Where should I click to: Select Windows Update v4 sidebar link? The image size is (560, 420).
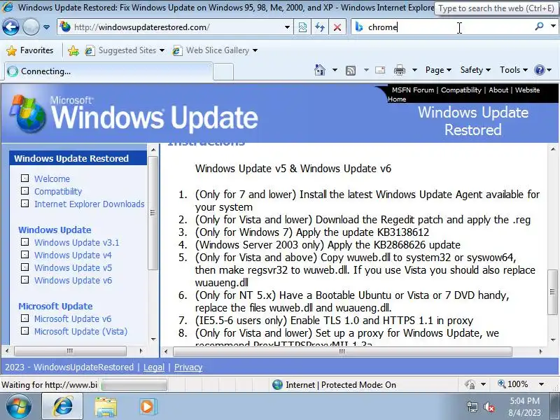pyautogui.click(x=73, y=255)
